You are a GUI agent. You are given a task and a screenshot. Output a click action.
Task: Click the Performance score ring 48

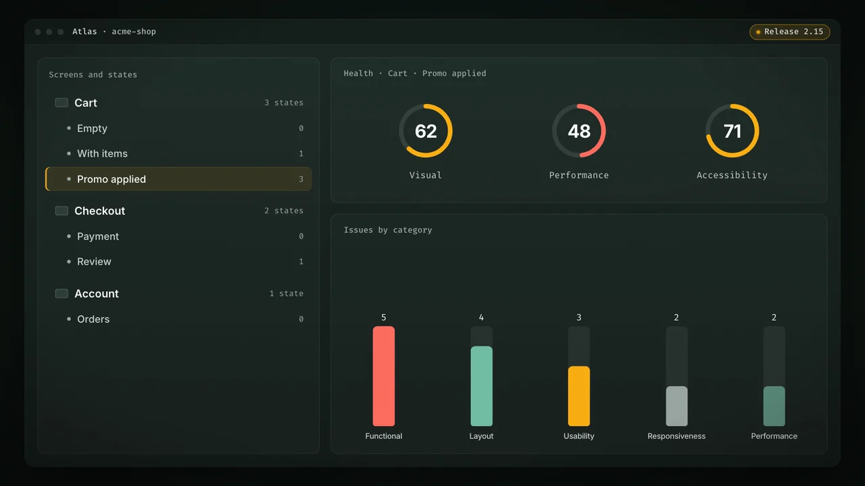[x=579, y=131]
